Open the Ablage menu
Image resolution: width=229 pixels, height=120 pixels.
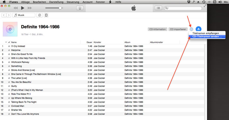(x=25, y=2)
